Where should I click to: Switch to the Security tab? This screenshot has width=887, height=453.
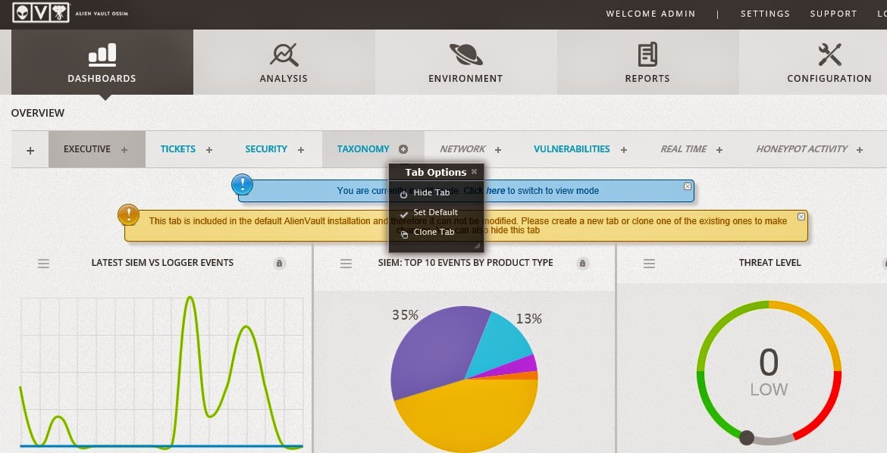(x=266, y=149)
